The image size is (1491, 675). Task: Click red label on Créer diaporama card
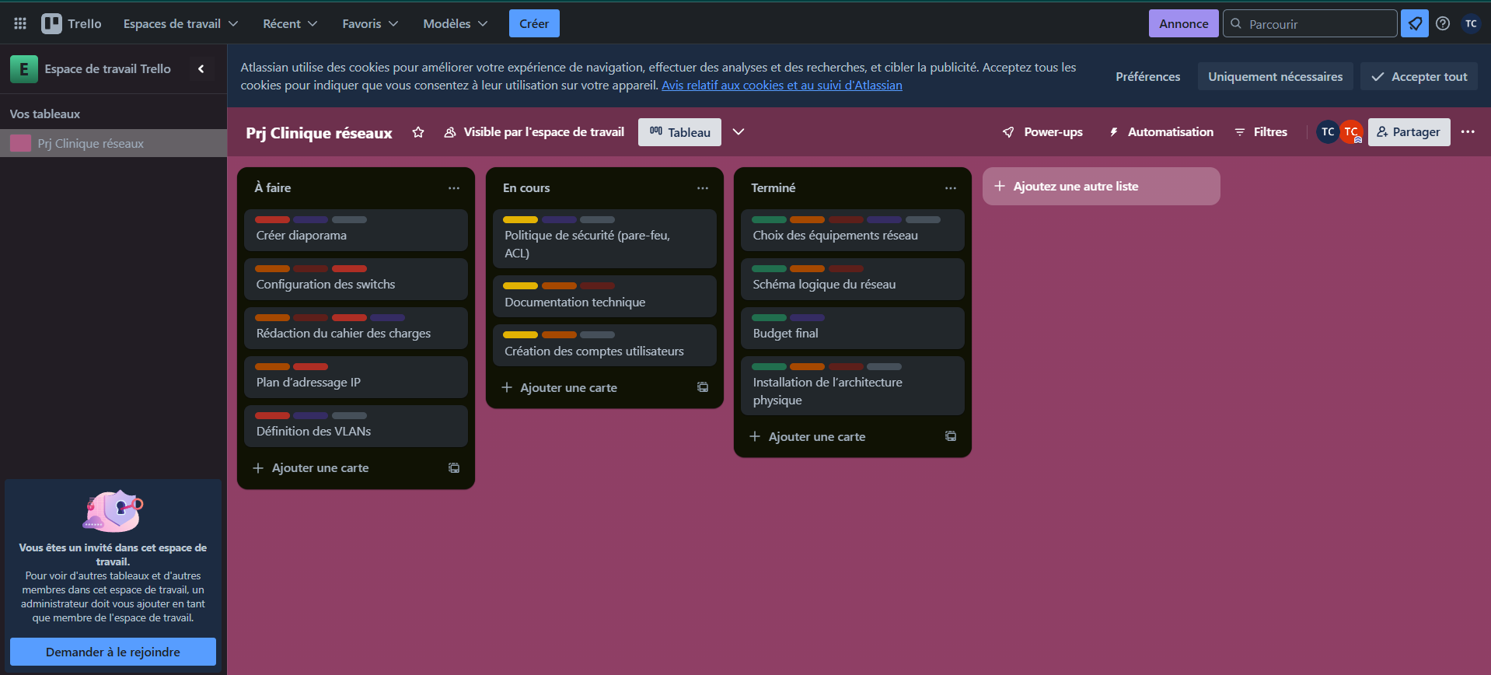point(272,220)
